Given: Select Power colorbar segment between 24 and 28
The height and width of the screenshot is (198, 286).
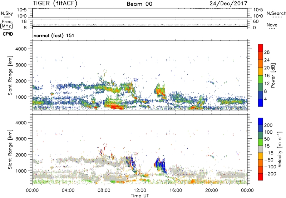Looking at the screenshot, I should click(x=261, y=56).
